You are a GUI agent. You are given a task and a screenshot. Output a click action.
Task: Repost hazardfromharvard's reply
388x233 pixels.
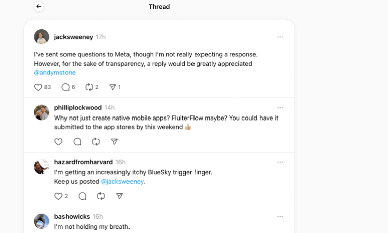(x=101, y=196)
